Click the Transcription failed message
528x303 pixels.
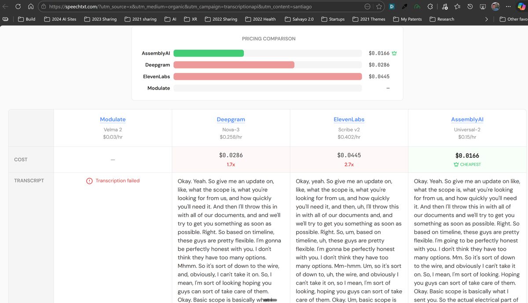[x=117, y=181]
